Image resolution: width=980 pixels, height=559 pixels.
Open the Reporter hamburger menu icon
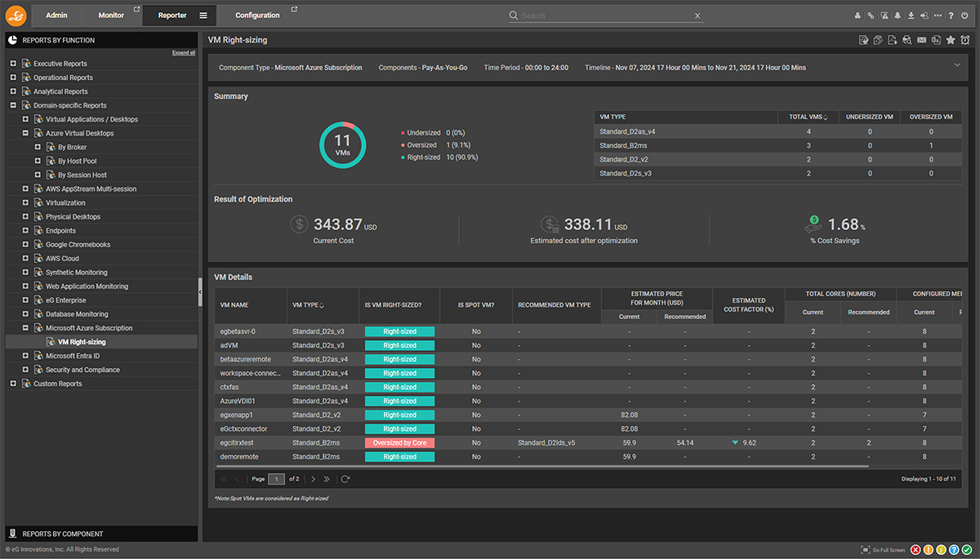[x=203, y=16]
